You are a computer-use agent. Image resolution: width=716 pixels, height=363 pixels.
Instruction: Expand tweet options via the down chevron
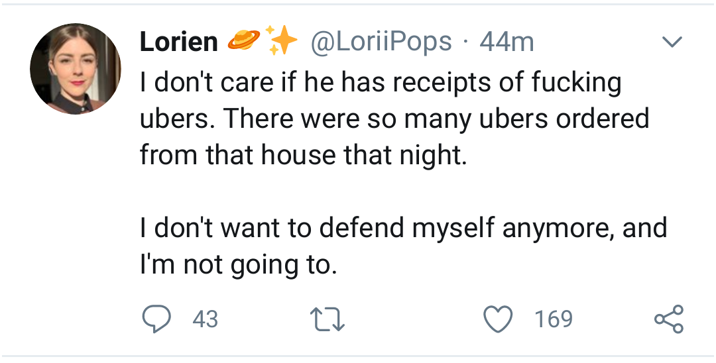[x=672, y=42]
